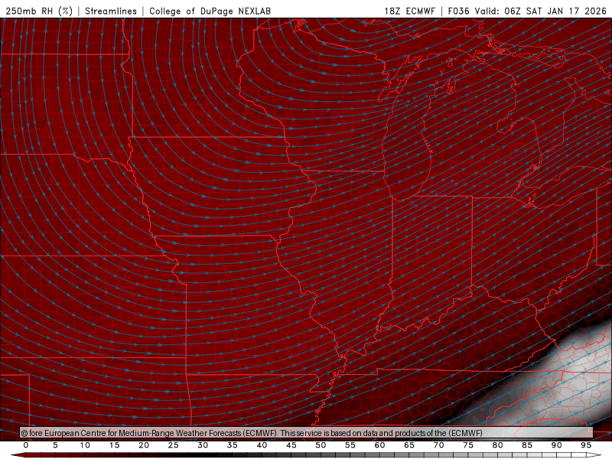Click the "15" colorbar label
The width and height of the screenshot is (612, 459).
[114, 445]
